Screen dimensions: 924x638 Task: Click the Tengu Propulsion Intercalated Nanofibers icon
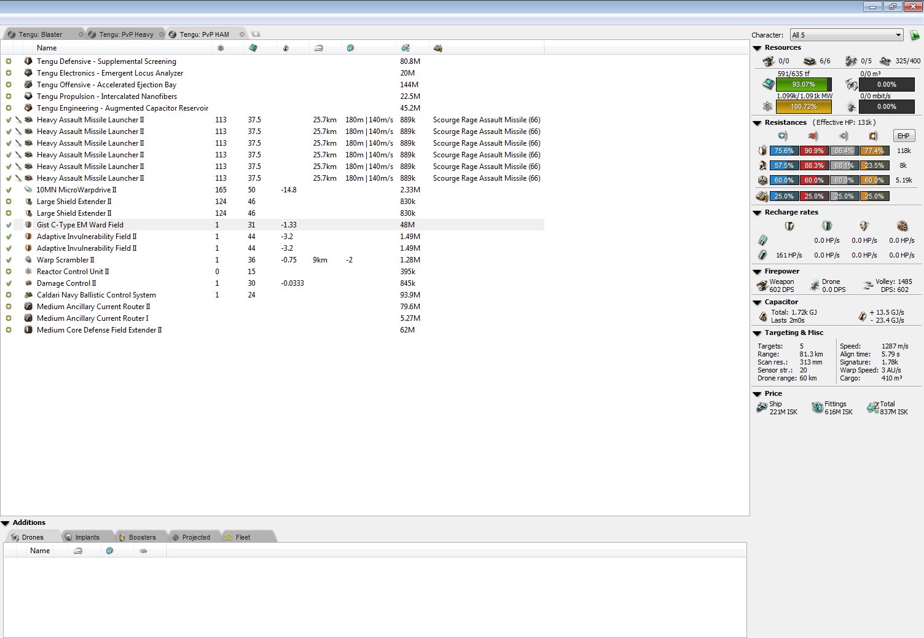28,96
